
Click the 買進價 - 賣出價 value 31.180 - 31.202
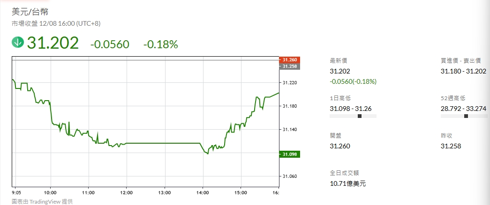coord(464,71)
